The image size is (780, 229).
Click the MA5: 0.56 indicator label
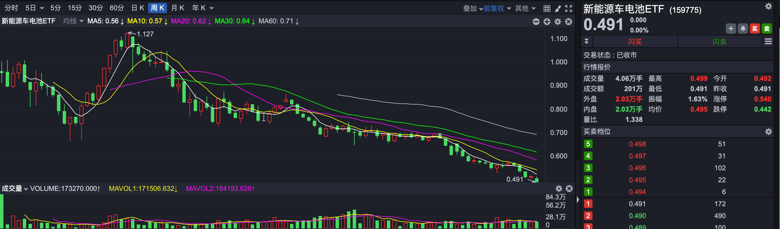(105, 21)
